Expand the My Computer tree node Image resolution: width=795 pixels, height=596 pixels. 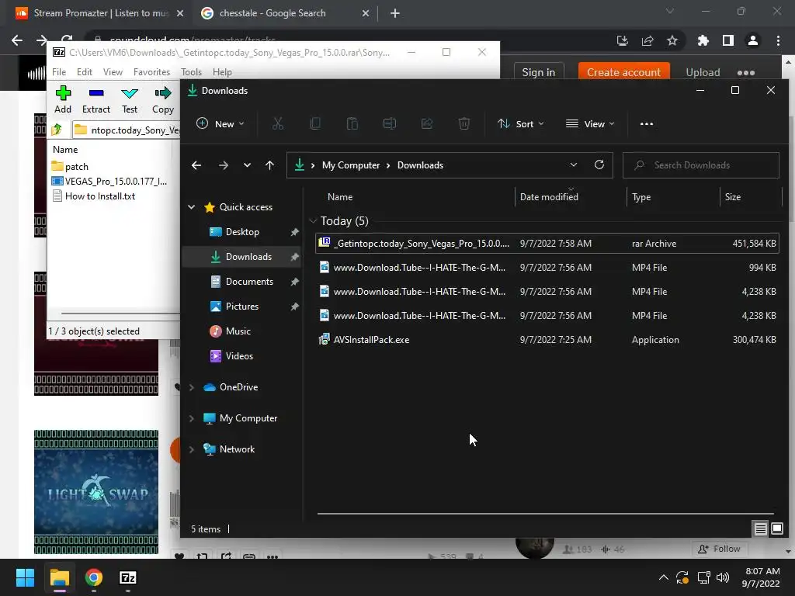pos(192,418)
